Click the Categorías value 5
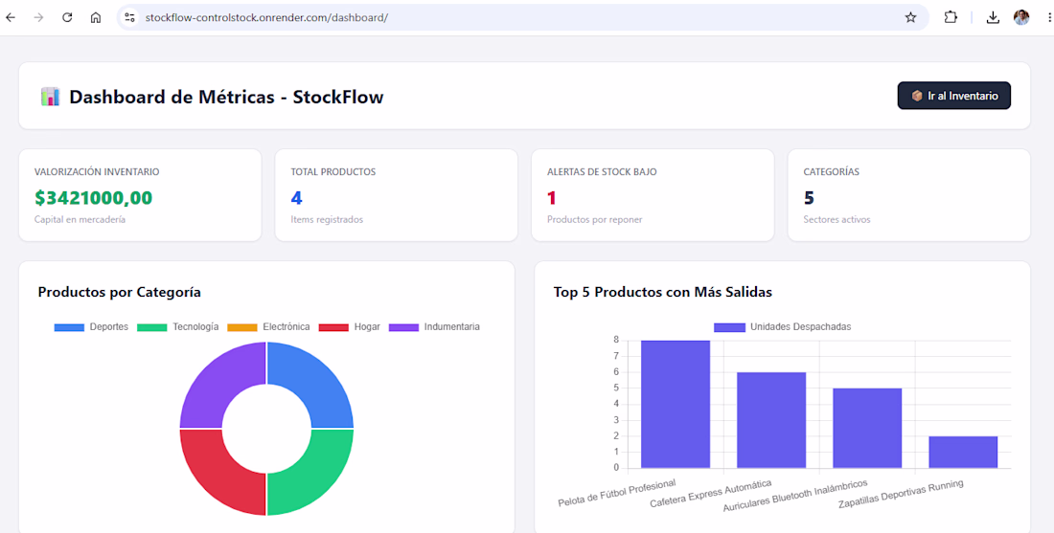Image resolution: width=1054 pixels, height=533 pixels. pos(810,198)
